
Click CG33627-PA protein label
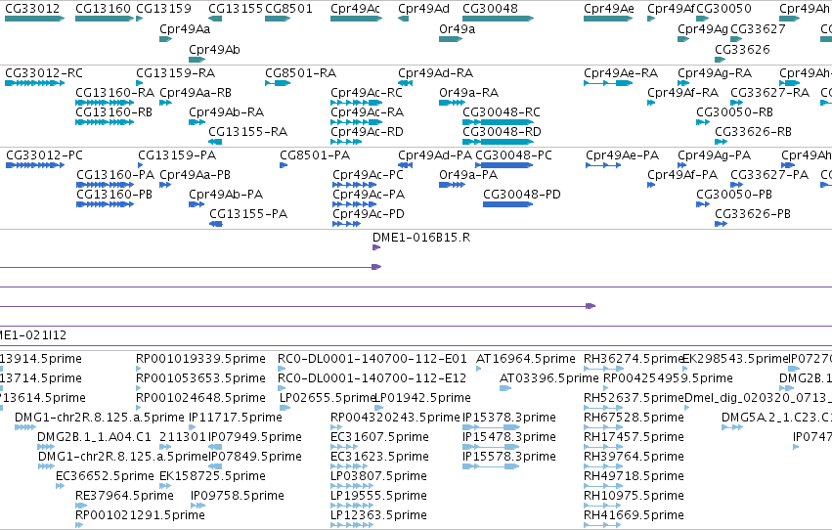pyautogui.click(x=769, y=175)
